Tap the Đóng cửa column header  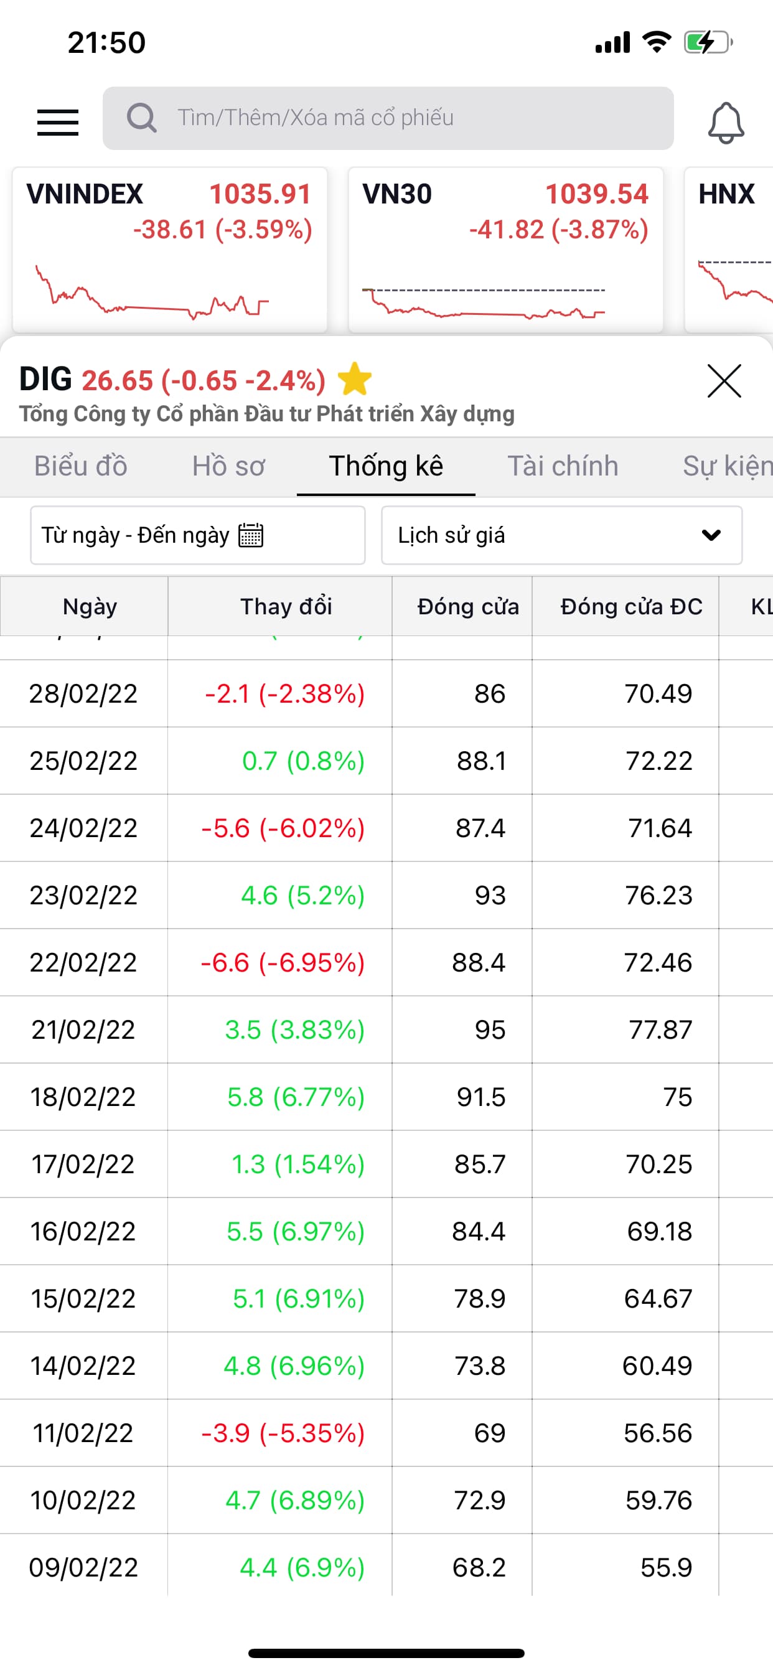point(467,607)
